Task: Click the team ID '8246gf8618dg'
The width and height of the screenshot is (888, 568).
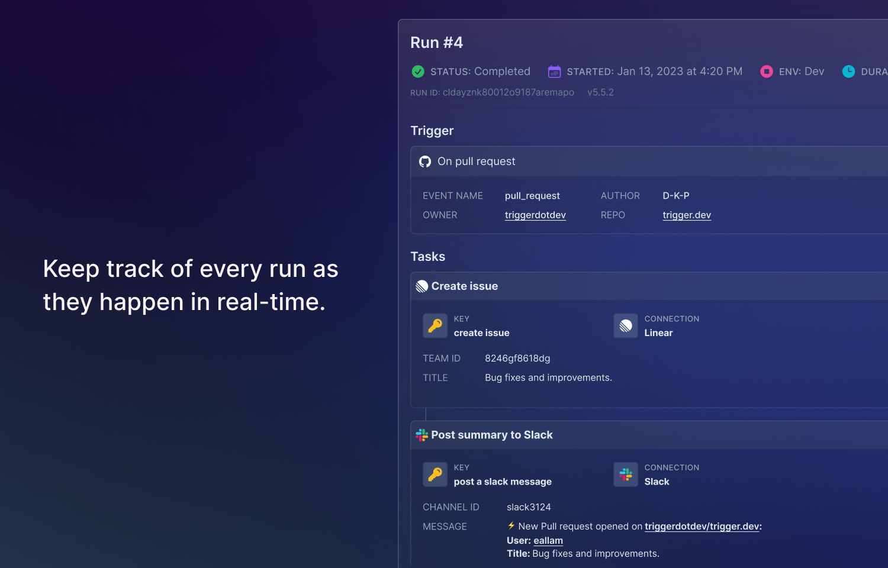Action: tap(517, 359)
